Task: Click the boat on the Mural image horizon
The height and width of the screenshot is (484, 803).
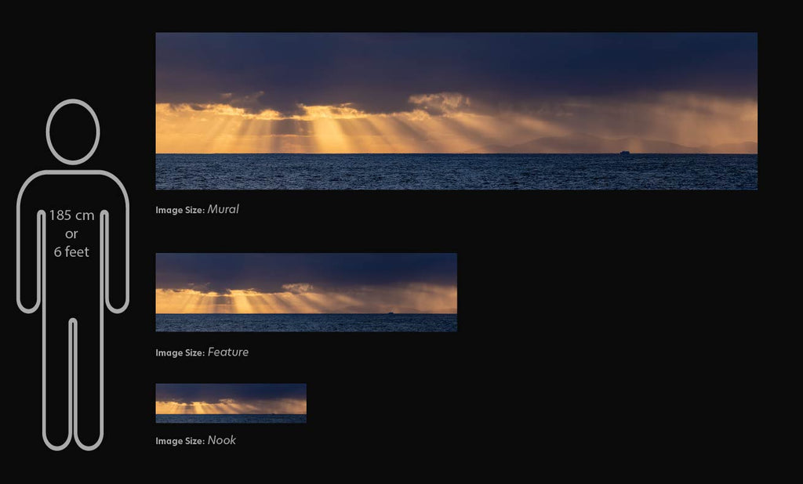Action: click(625, 153)
